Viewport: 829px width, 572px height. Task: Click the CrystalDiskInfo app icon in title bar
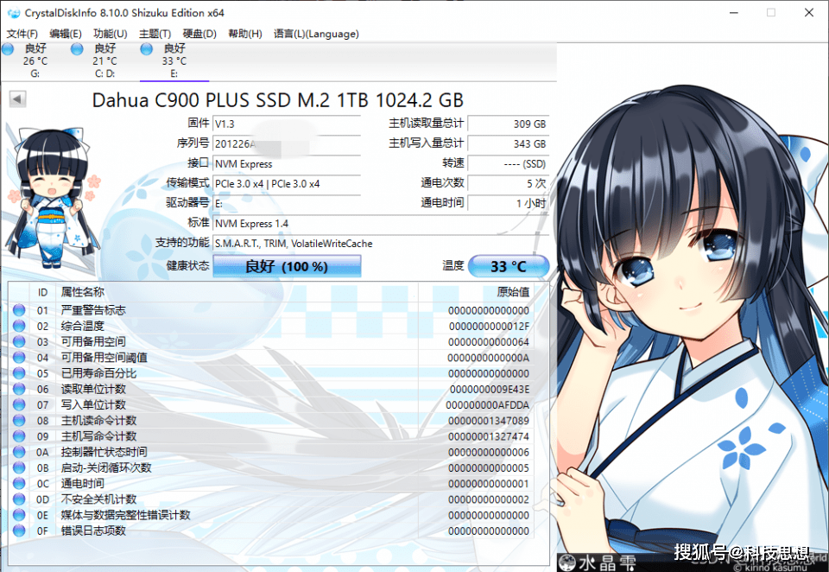13,13
